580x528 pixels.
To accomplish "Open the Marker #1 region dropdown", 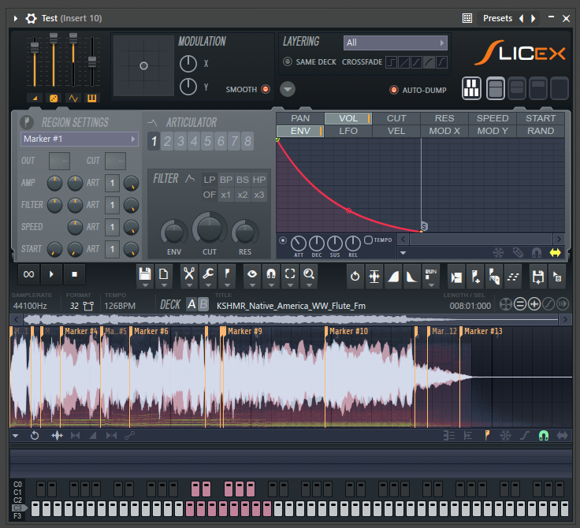I will pyautogui.click(x=79, y=139).
